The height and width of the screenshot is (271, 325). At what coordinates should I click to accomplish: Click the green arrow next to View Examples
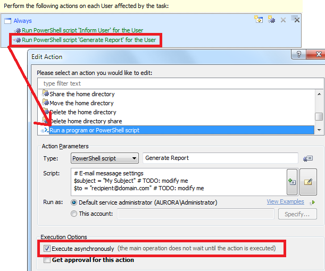click(x=313, y=202)
